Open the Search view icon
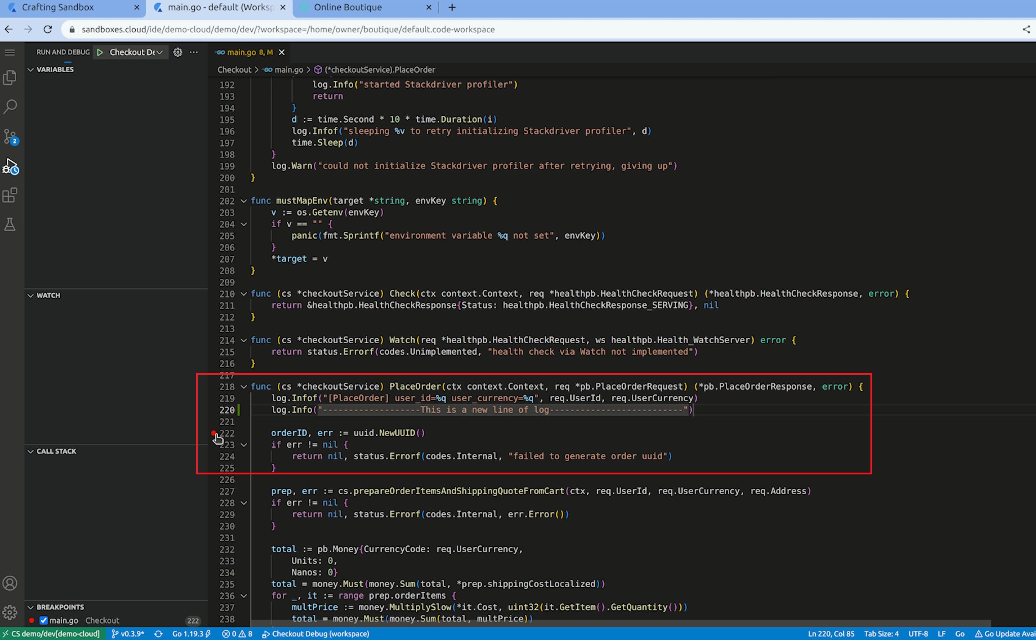Image resolution: width=1036 pixels, height=640 pixels. tap(10, 106)
